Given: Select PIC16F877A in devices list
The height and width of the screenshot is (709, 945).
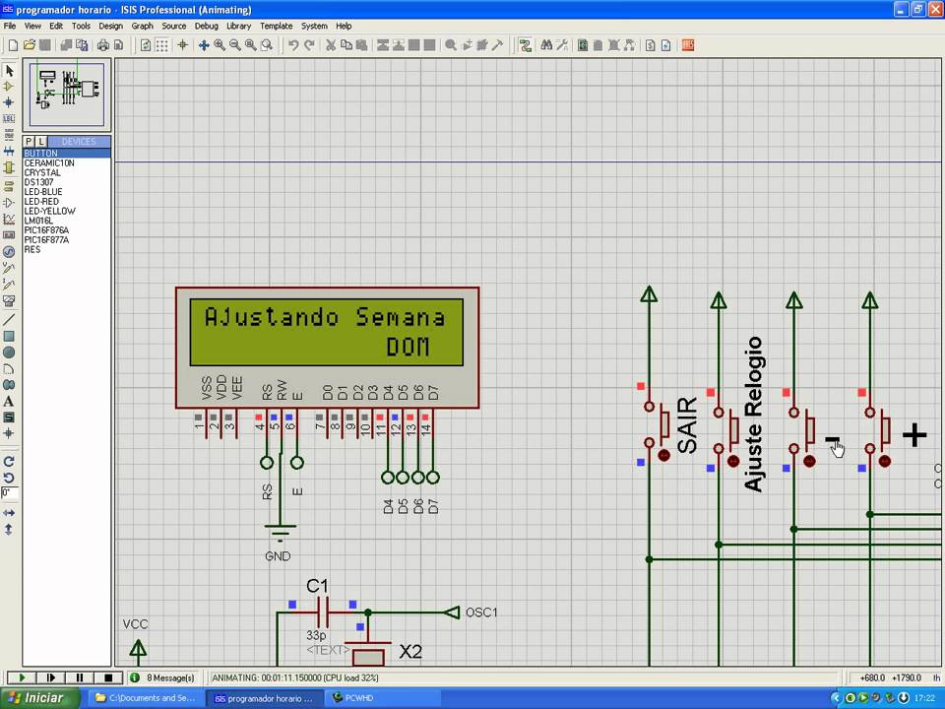Looking at the screenshot, I should 66,240.
